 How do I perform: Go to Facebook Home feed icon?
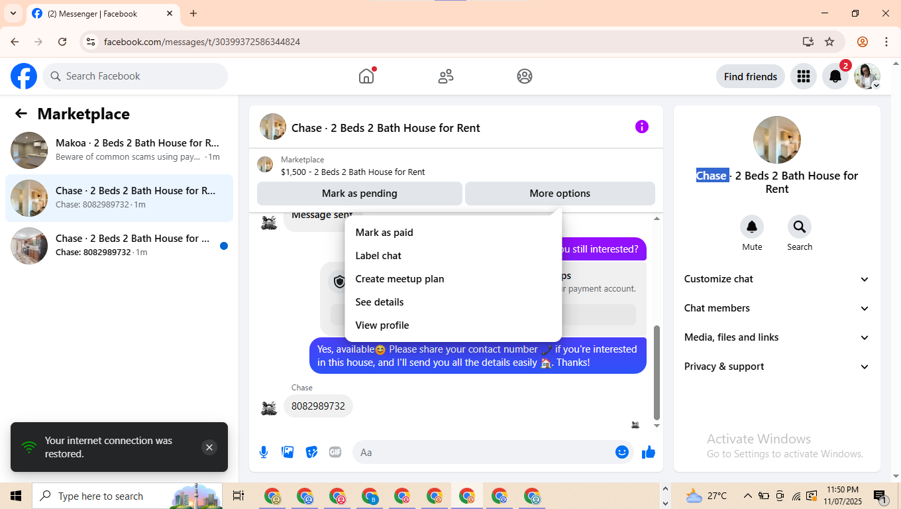366,76
